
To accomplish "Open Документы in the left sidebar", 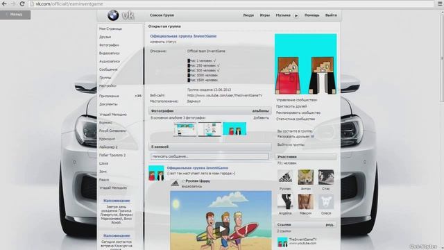I will (x=108, y=104).
